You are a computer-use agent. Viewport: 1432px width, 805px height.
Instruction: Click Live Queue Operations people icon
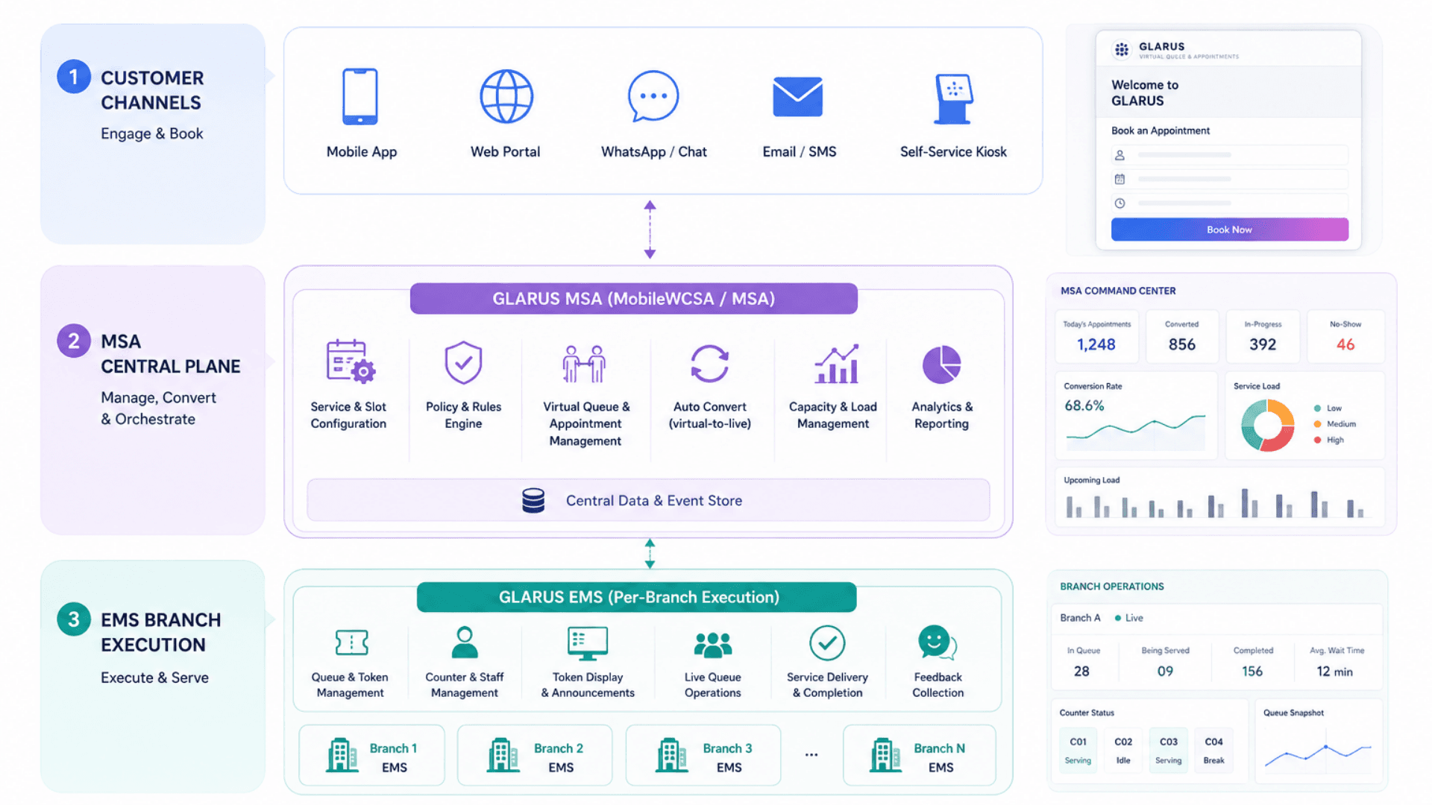713,645
